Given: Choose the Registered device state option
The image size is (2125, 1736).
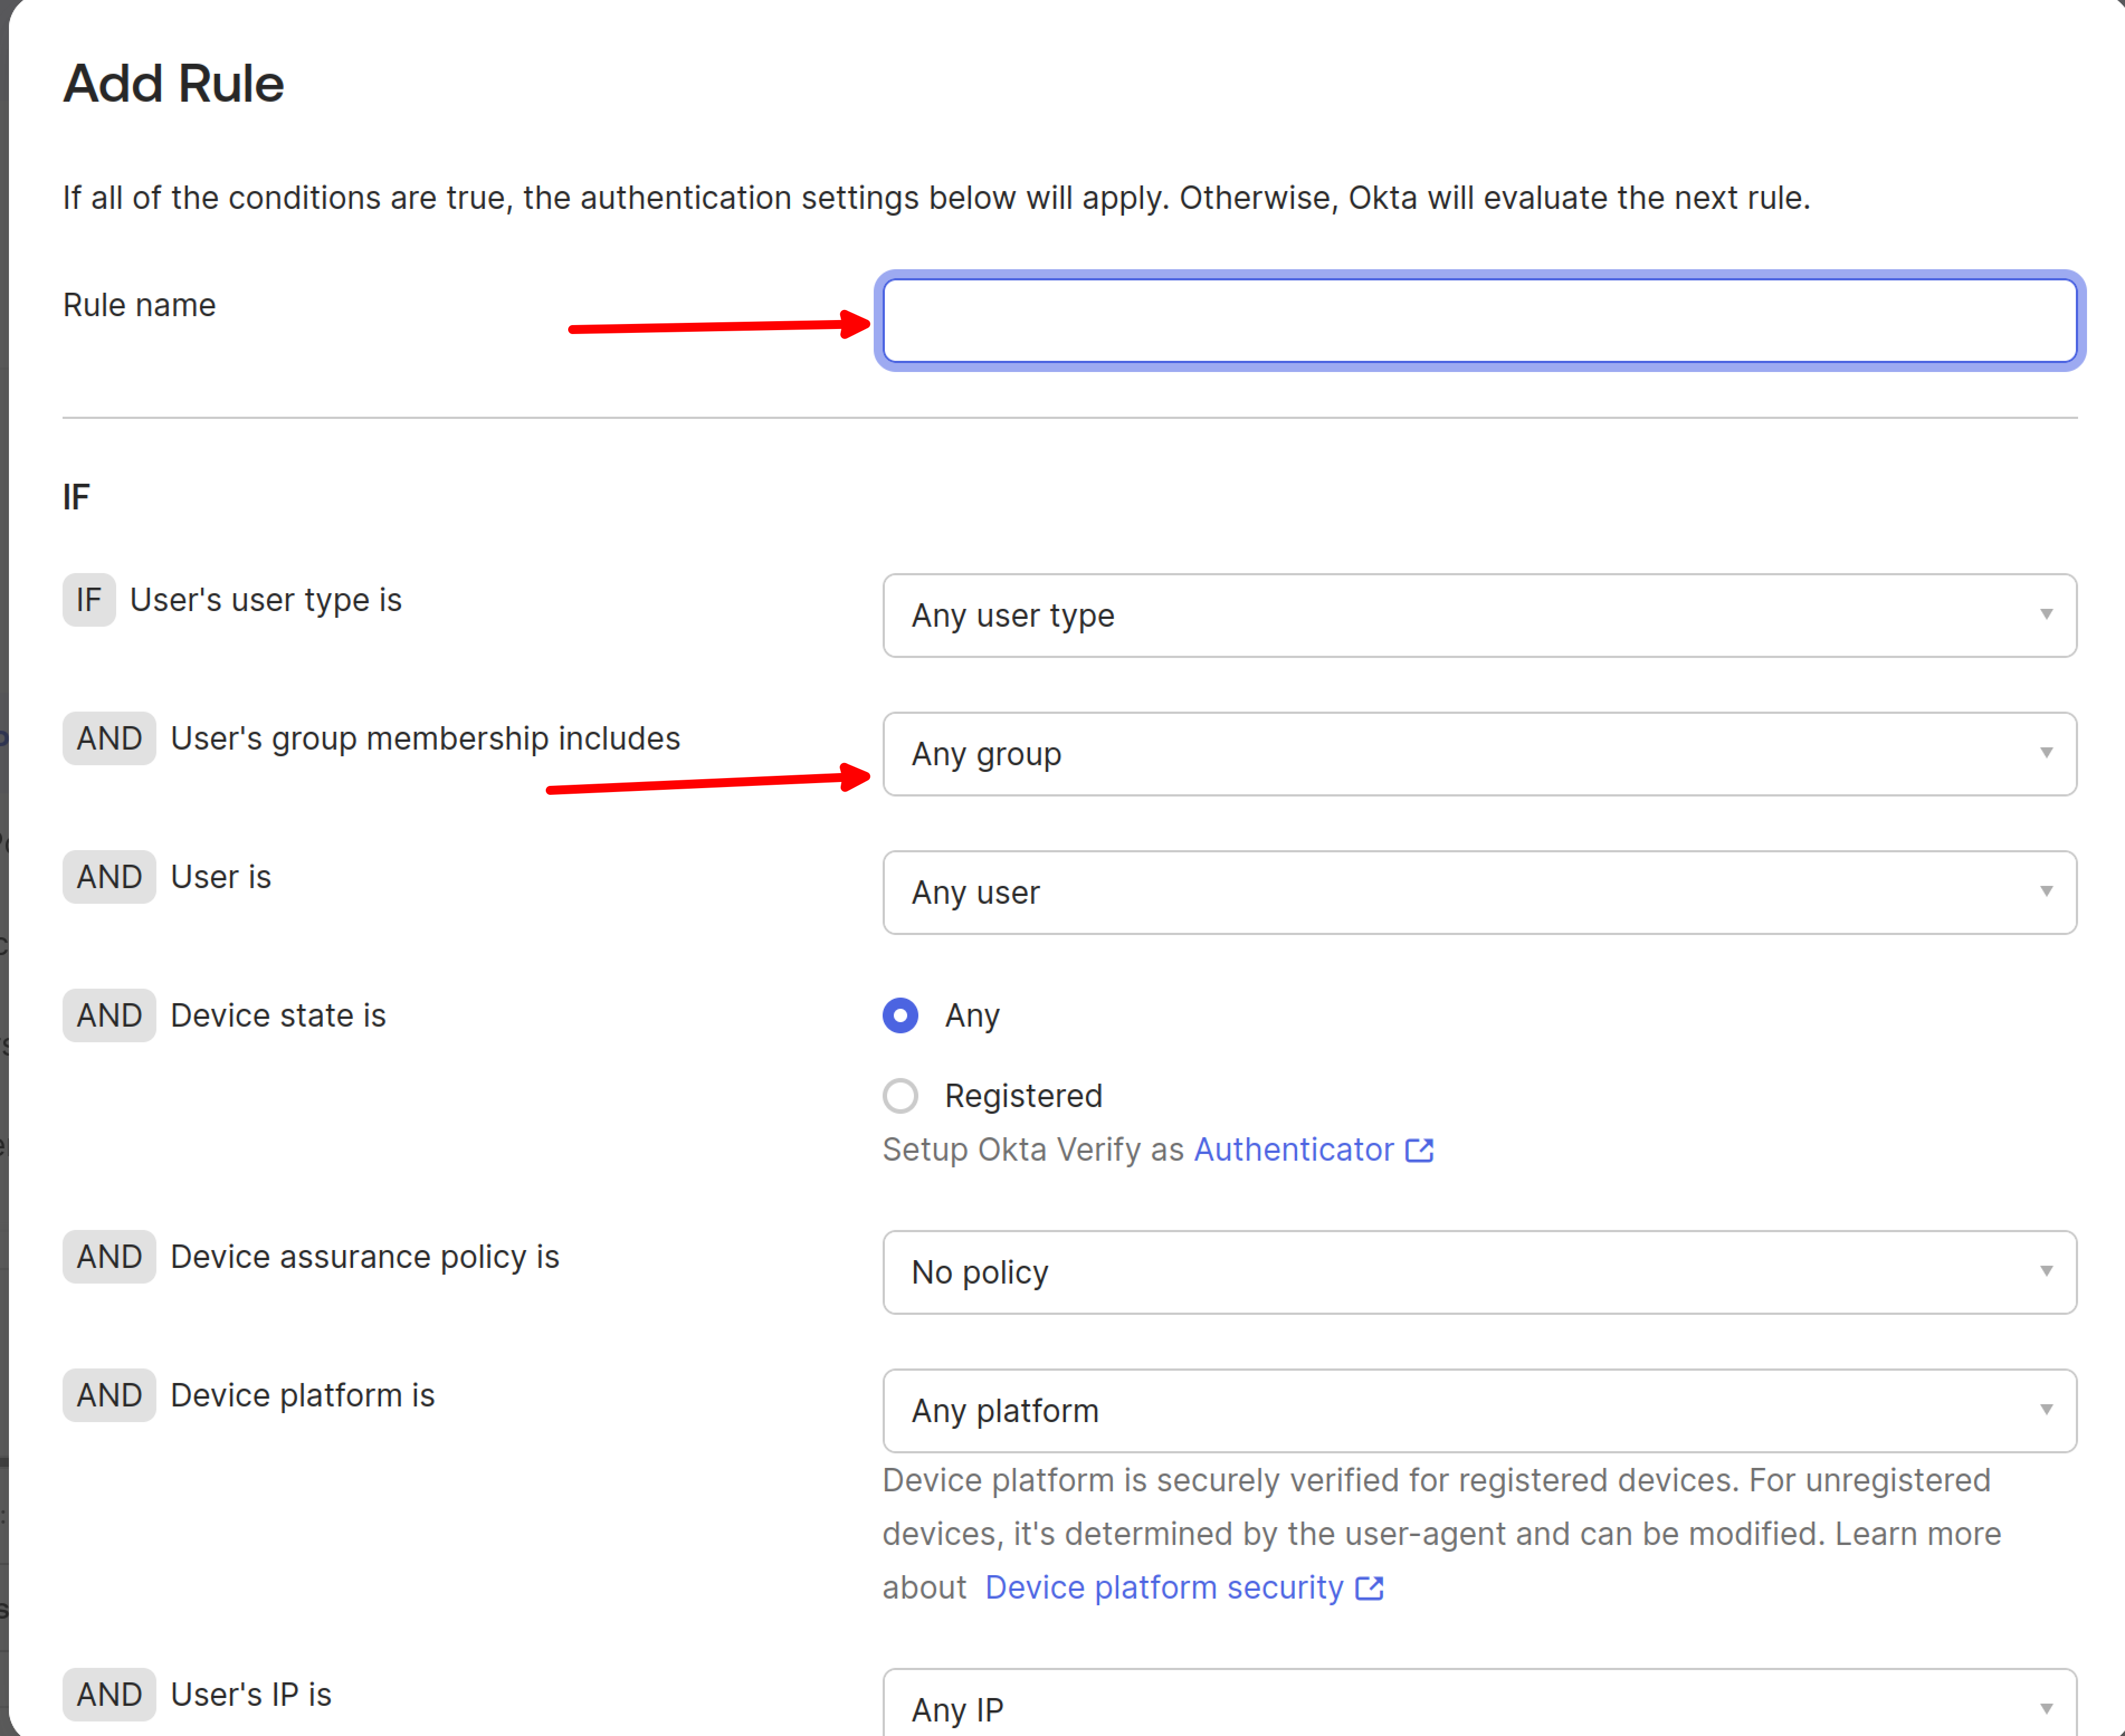Looking at the screenshot, I should (x=900, y=1096).
